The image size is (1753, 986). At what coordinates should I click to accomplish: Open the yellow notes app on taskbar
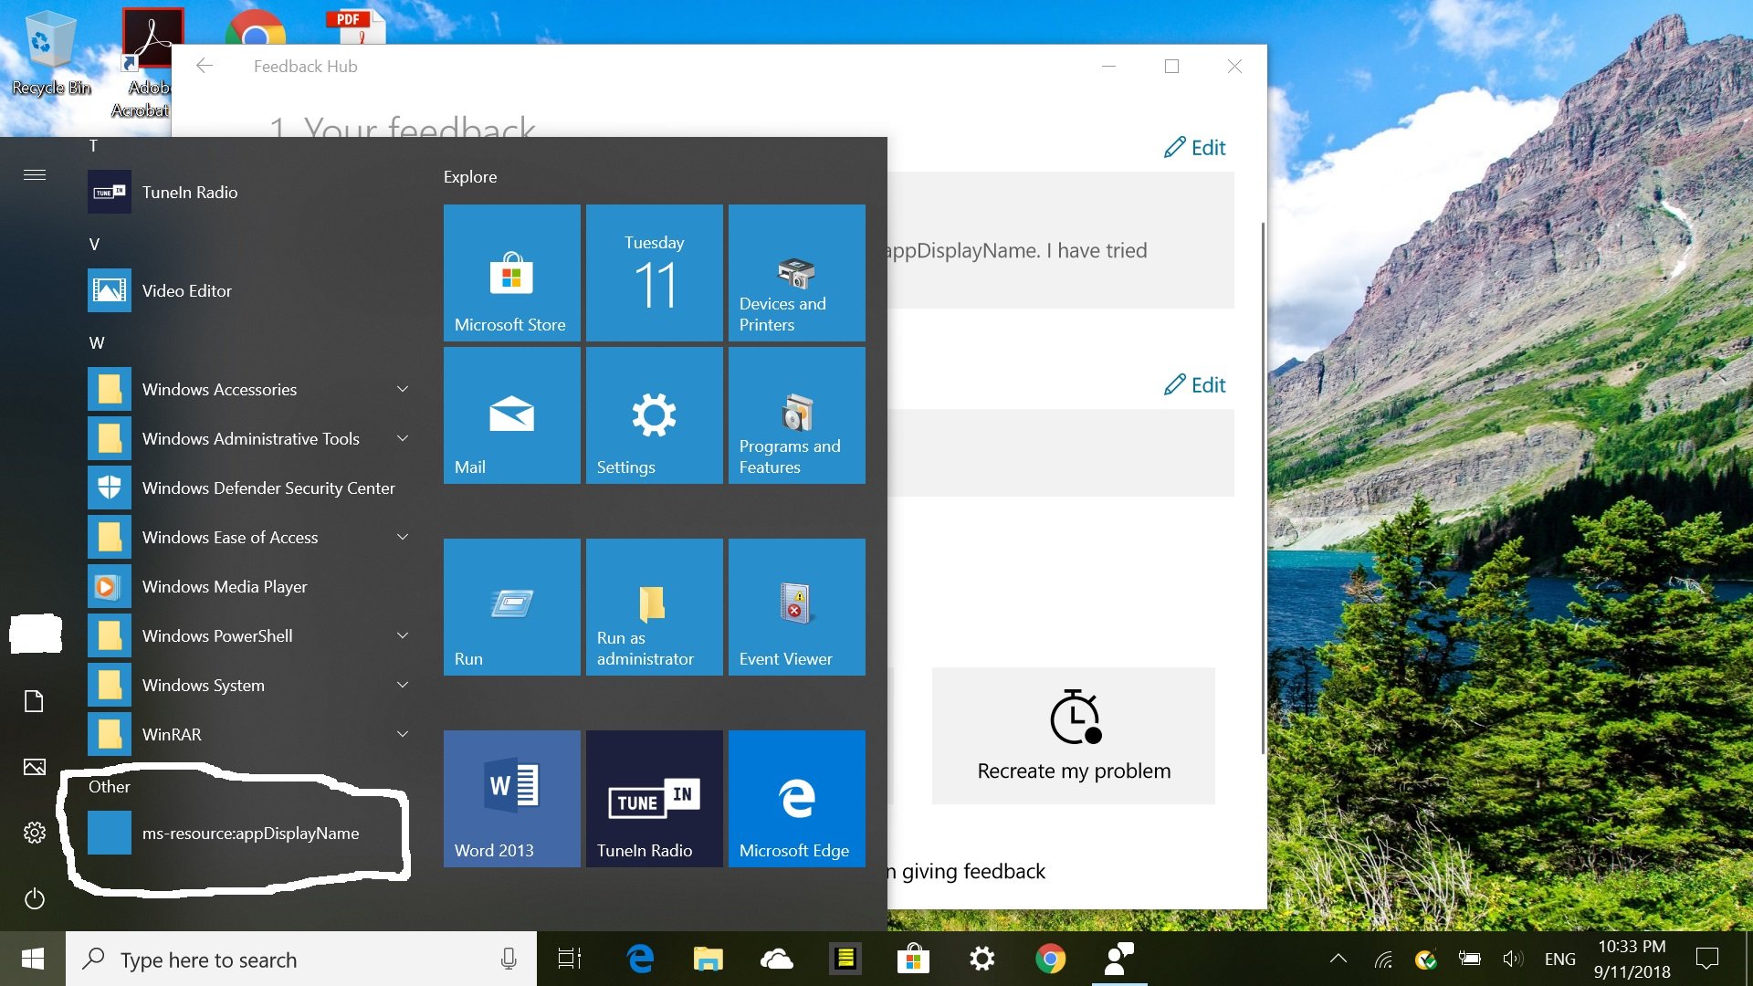tap(845, 959)
